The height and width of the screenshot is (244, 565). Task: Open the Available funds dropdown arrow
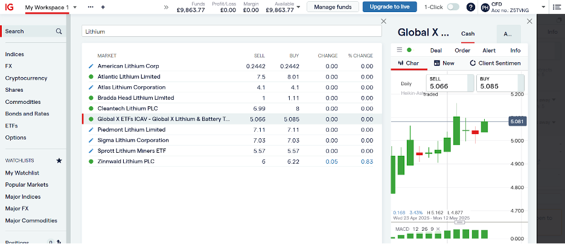298,7
